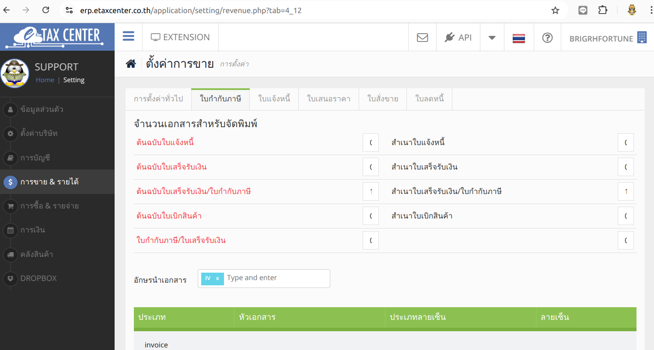Switch to การตั้งค่าทั่วไป tab
Screen dimensions: 654x350
(x=158, y=99)
